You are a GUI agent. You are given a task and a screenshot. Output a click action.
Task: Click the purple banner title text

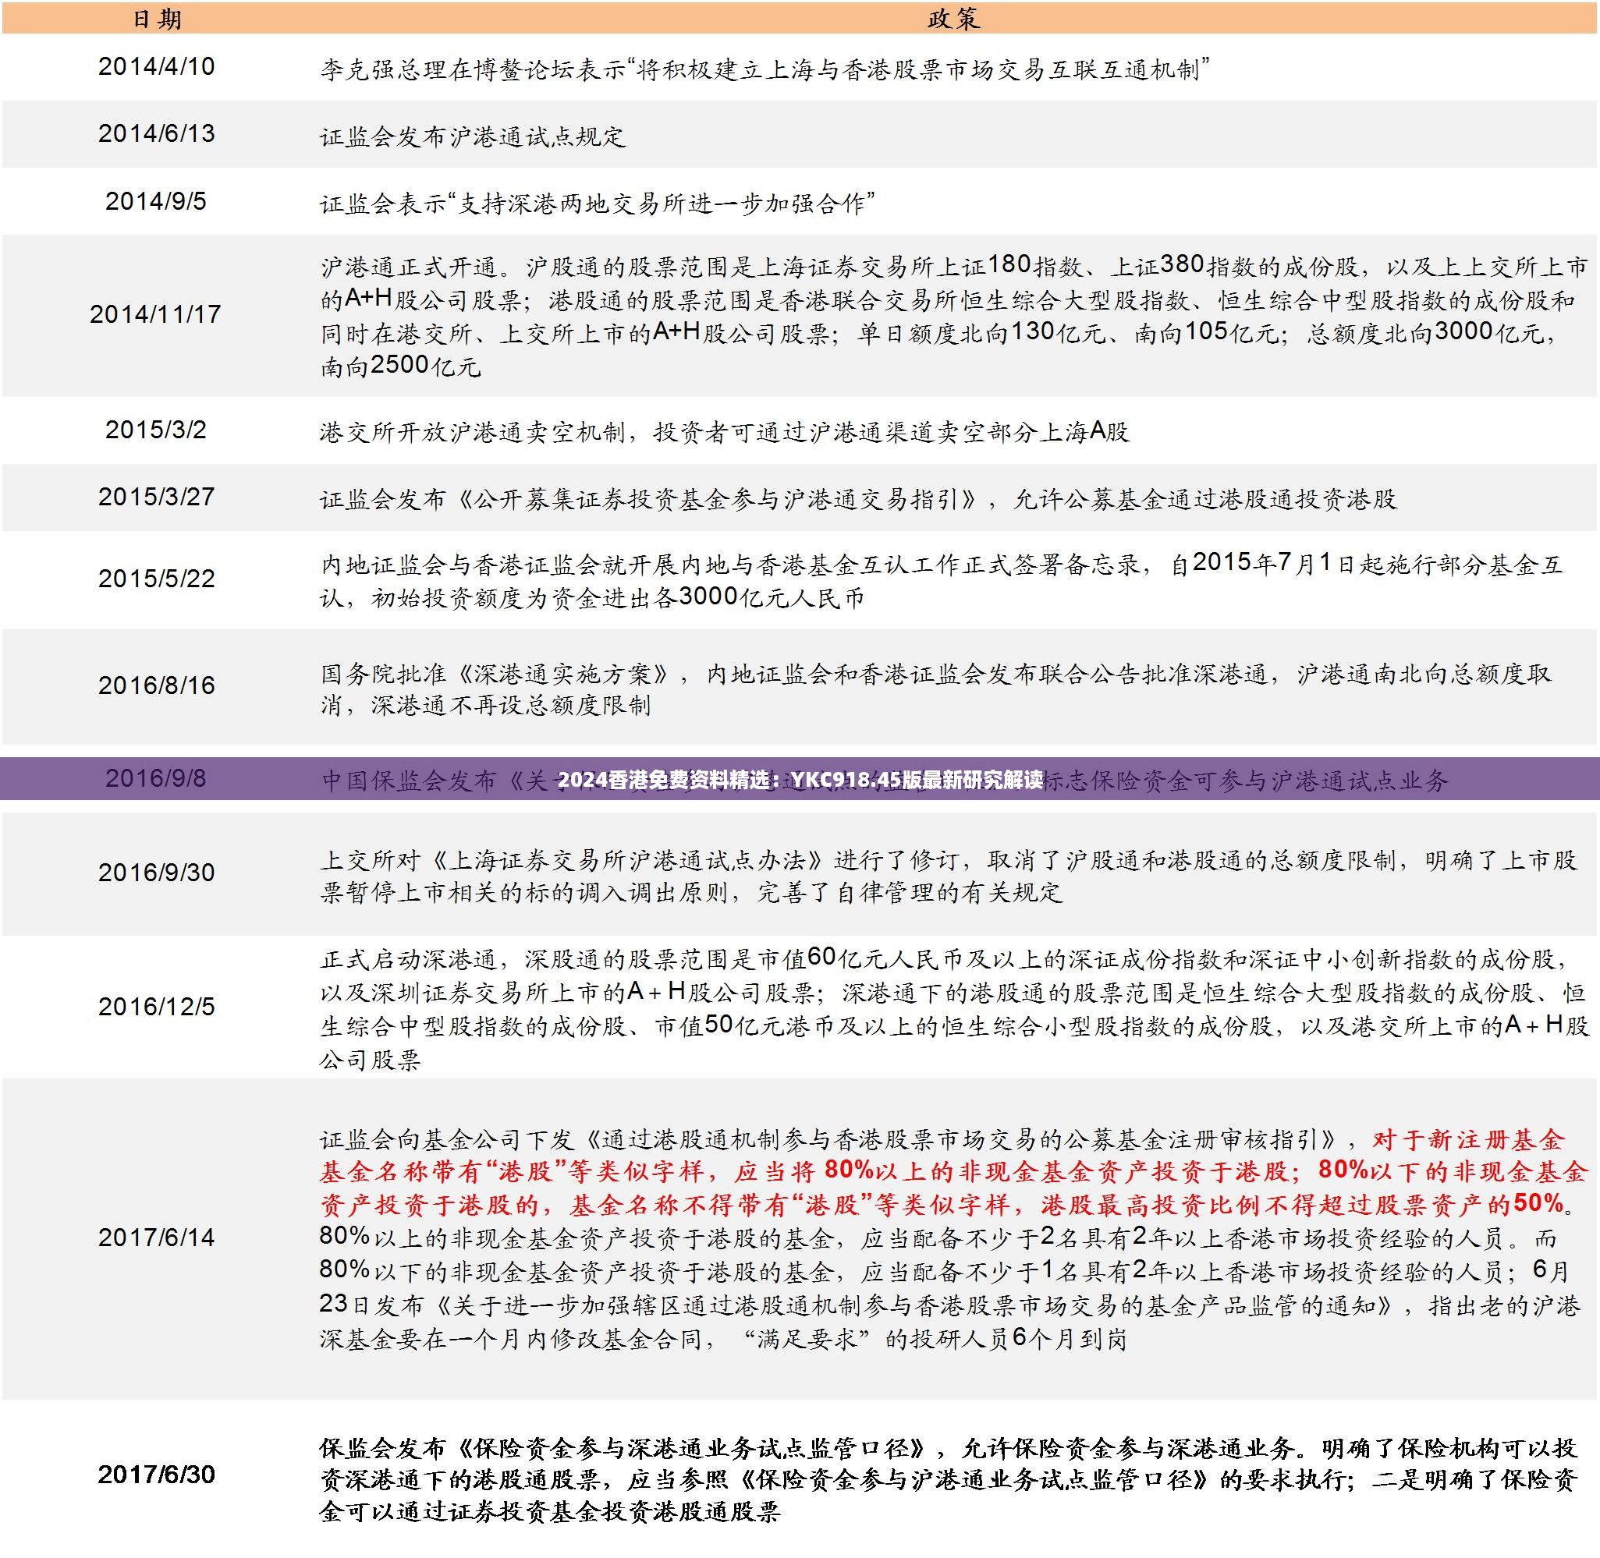coord(800,780)
